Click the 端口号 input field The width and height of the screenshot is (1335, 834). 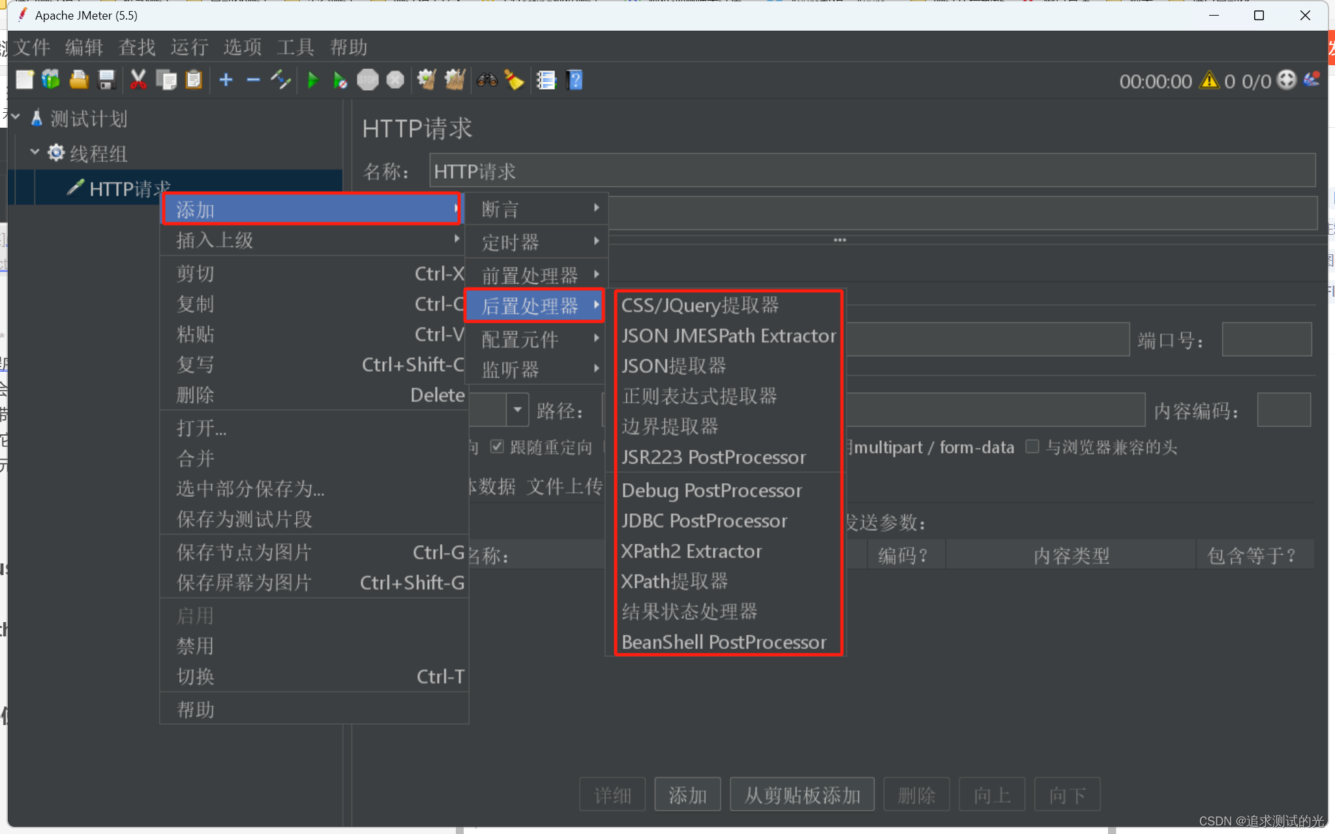click(1267, 339)
